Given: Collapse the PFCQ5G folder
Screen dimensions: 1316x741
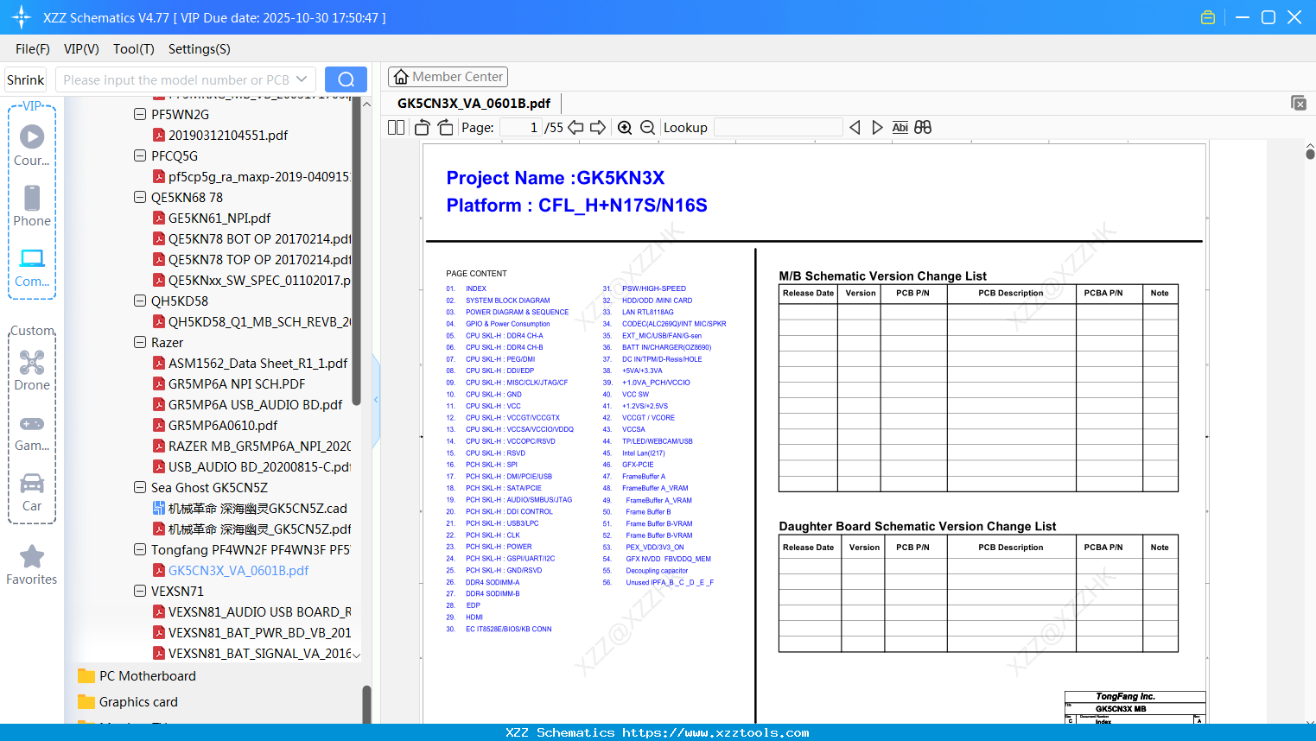Looking at the screenshot, I should point(140,155).
